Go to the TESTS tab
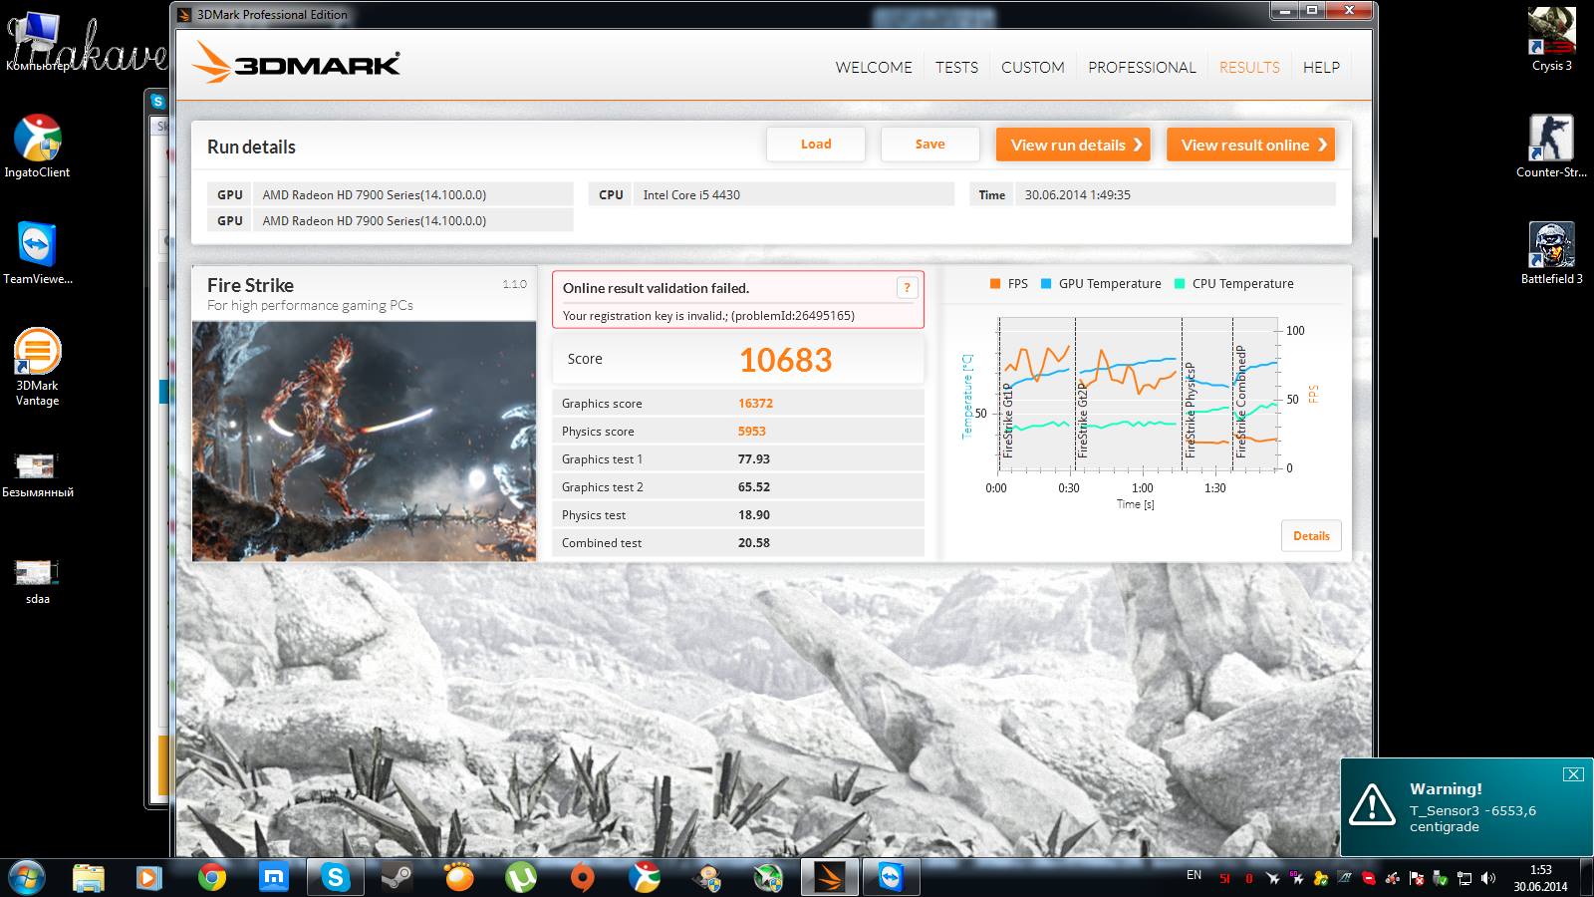Viewport: 1594px width, 897px height. (956, 67)
